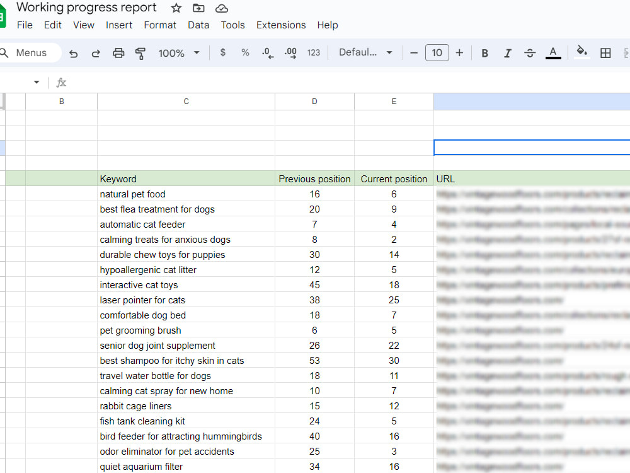Decrease decimal places icon
The height and width of the screenshot is (473, 630).
coord(268,53)
